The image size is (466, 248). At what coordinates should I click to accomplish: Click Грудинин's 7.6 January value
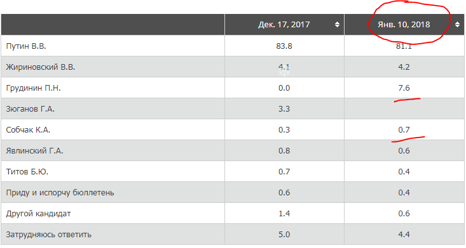(404, 88)
